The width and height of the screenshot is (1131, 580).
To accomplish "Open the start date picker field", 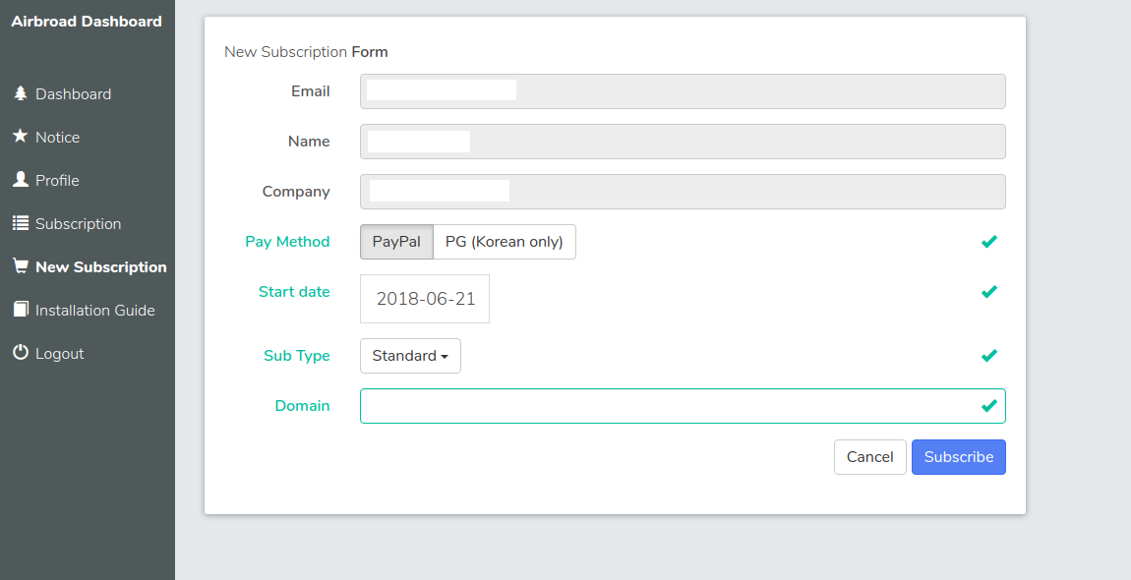I will (425, 299).
